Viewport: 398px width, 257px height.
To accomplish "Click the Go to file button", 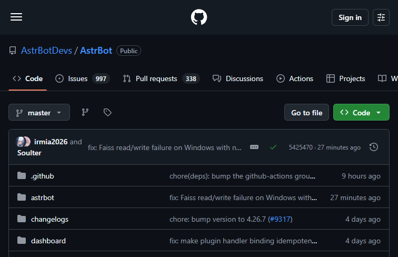I will click(x=306, y=112).
